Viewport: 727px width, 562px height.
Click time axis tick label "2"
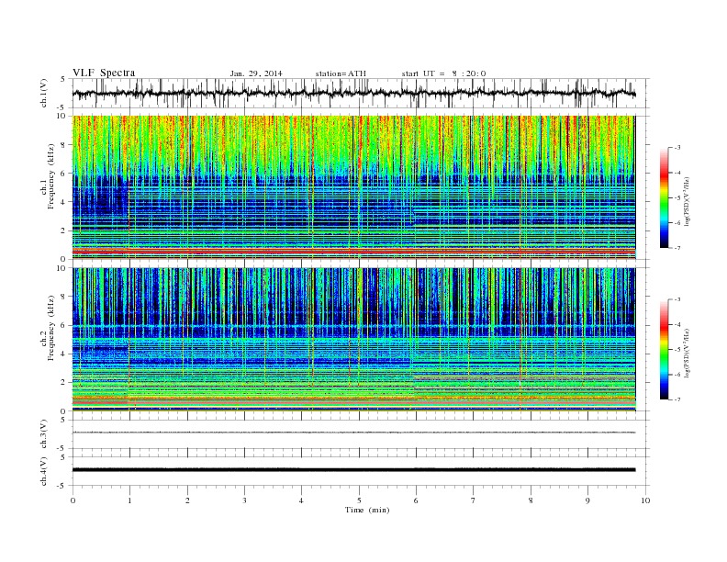187,500
